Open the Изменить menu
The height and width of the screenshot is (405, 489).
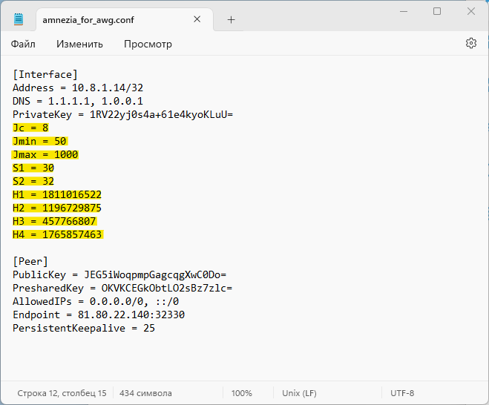(x=79, y=44)
